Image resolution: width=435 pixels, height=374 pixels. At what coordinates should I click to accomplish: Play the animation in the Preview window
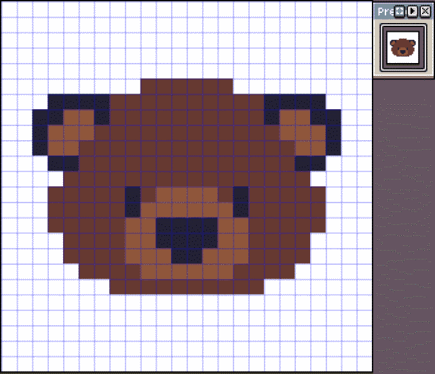pyautogui.click(x=413, y=12)
